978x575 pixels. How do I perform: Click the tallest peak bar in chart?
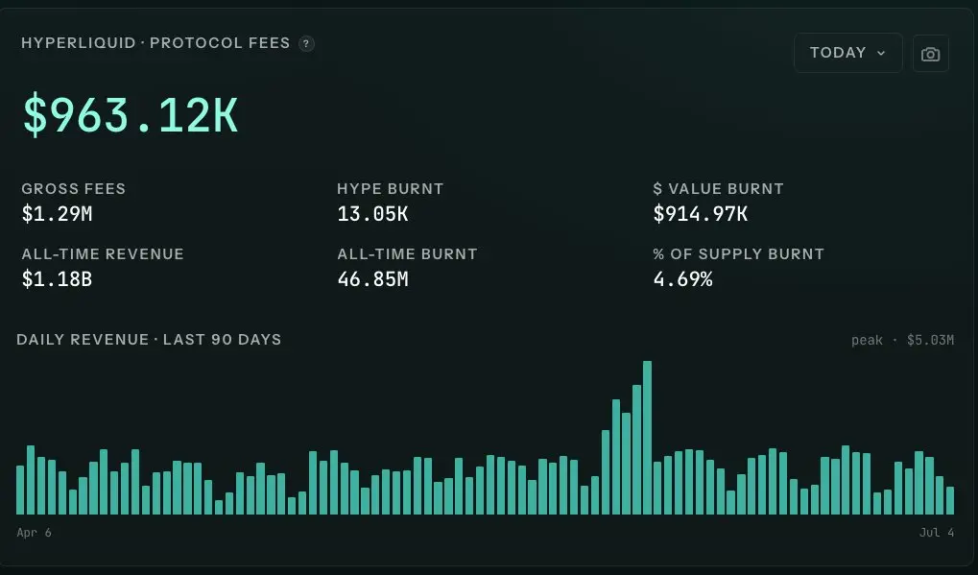[x=648, y=437]
